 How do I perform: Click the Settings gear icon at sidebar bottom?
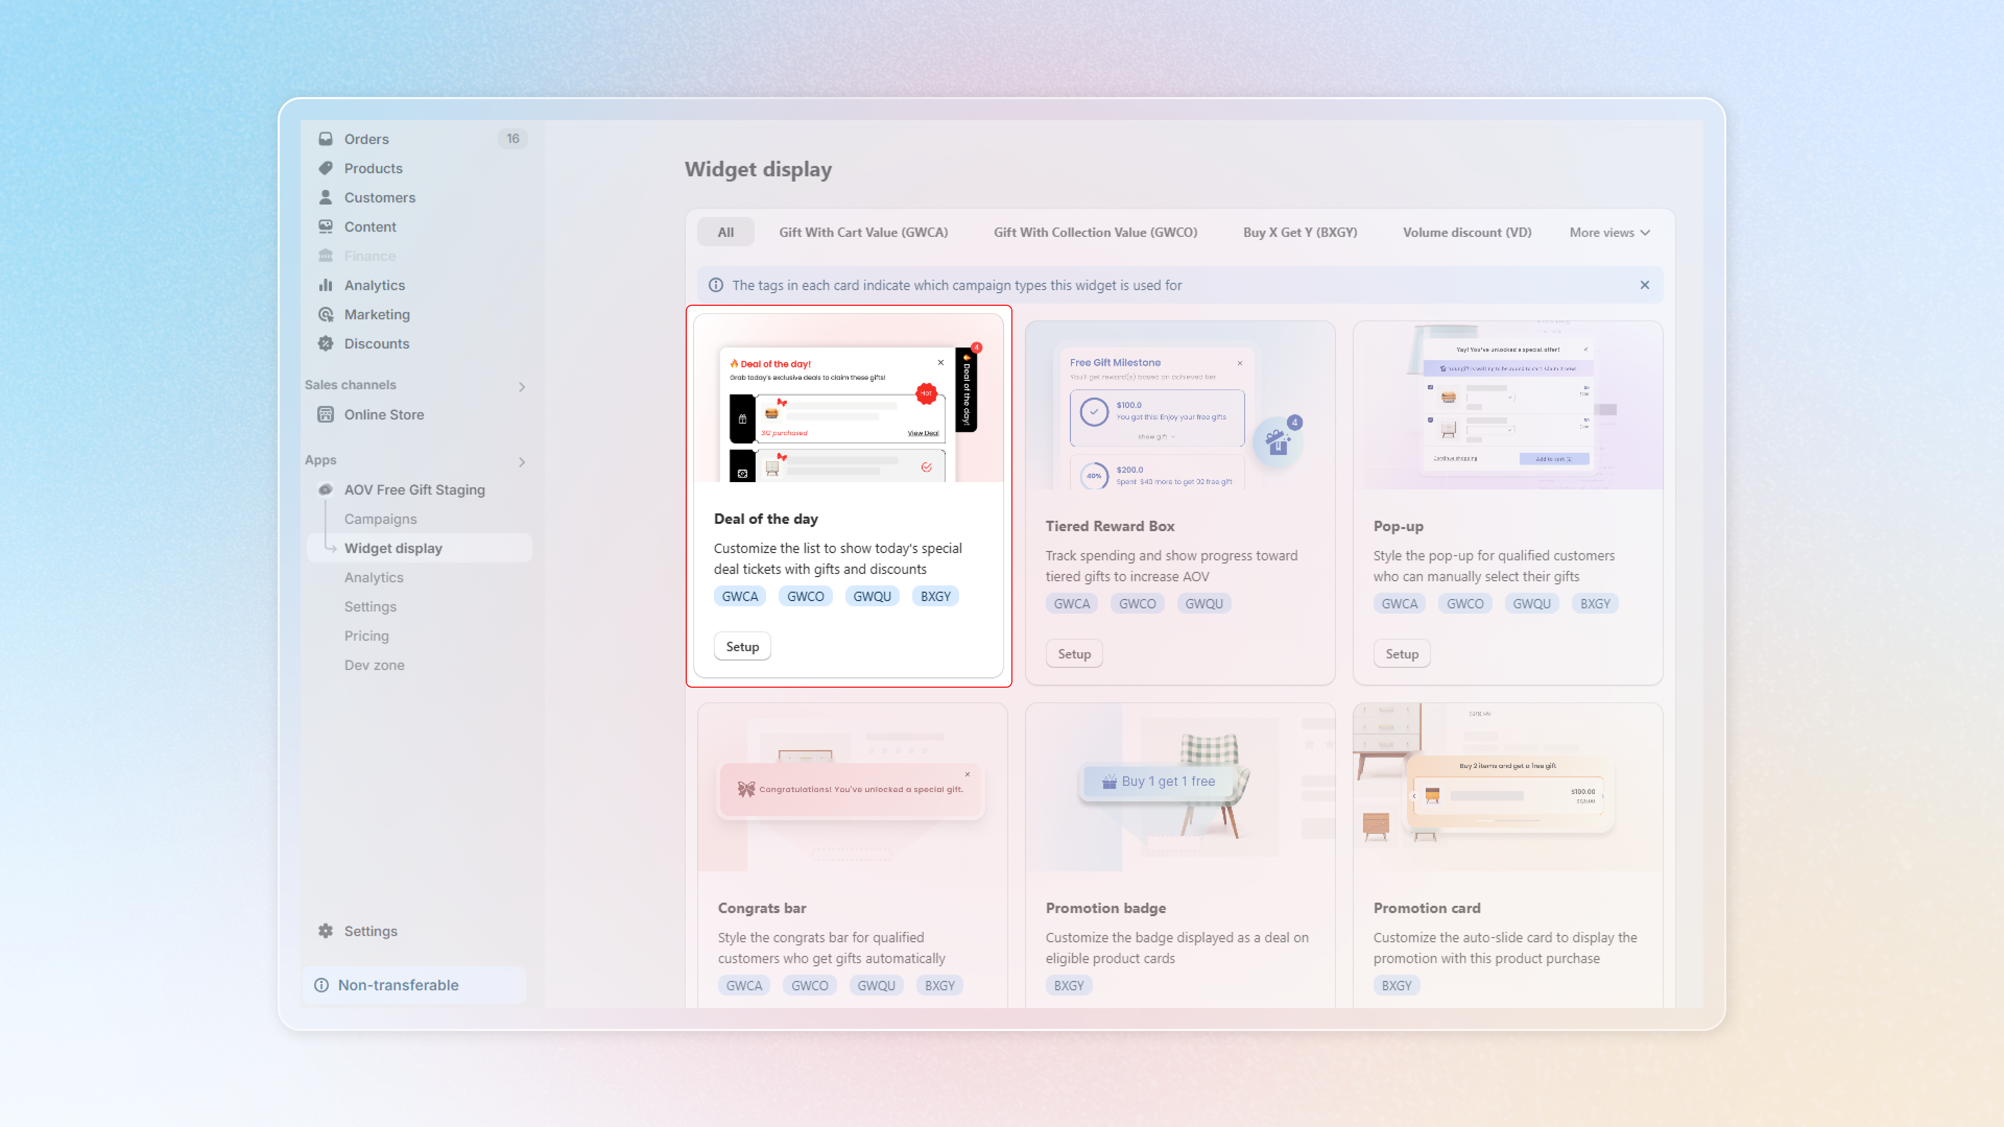click(325, 931)
